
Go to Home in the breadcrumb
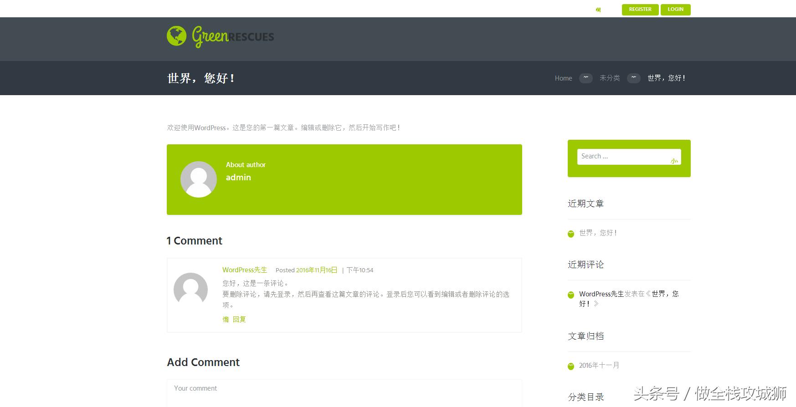[x=563, y=78]
